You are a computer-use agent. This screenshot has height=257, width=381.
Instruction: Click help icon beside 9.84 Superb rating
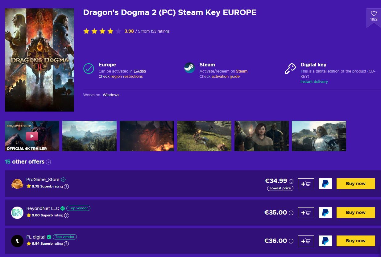pos(66,244)
